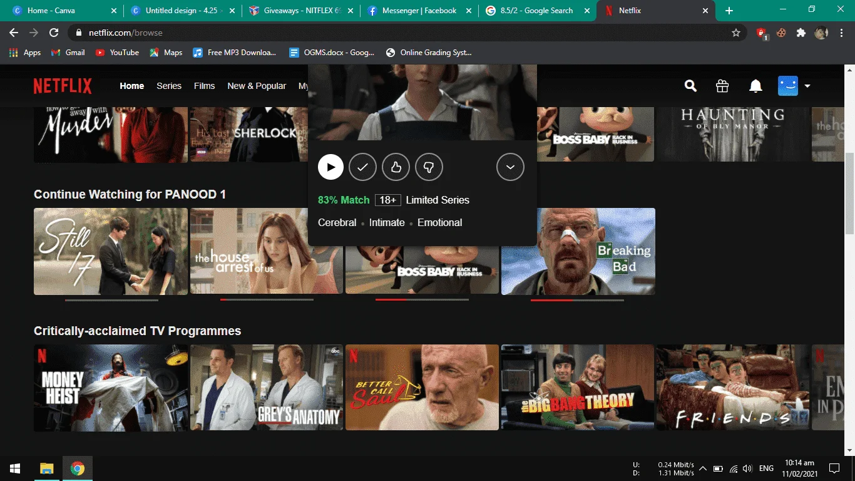
Task: Click progress bar under Breaking Bad
Action: point(578,300)
